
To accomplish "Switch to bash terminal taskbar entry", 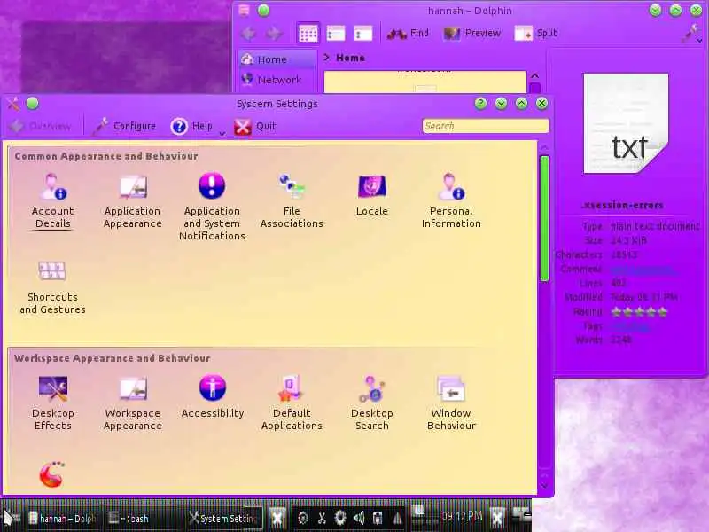I will tap(143, 519).
